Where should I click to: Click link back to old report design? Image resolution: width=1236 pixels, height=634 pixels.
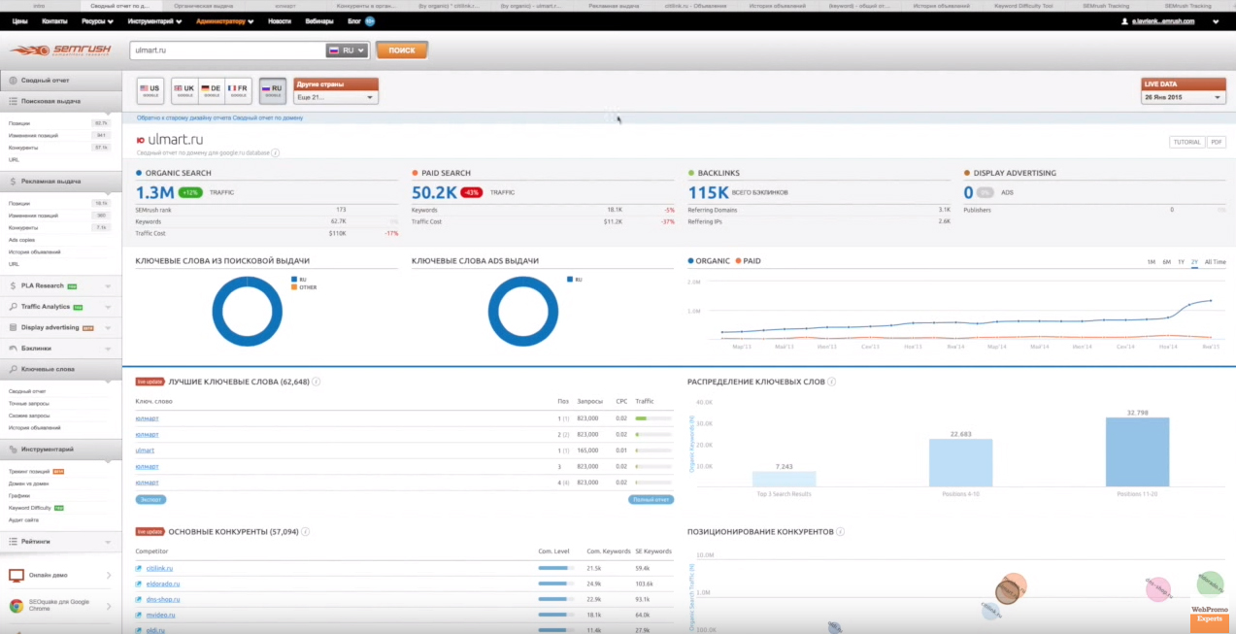click(x=219, y=117)
